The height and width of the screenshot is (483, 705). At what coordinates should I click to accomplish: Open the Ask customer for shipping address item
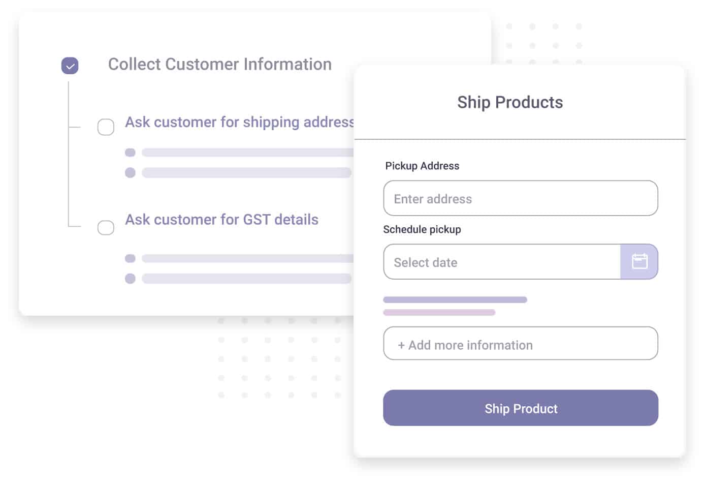[x=239, y=122]
